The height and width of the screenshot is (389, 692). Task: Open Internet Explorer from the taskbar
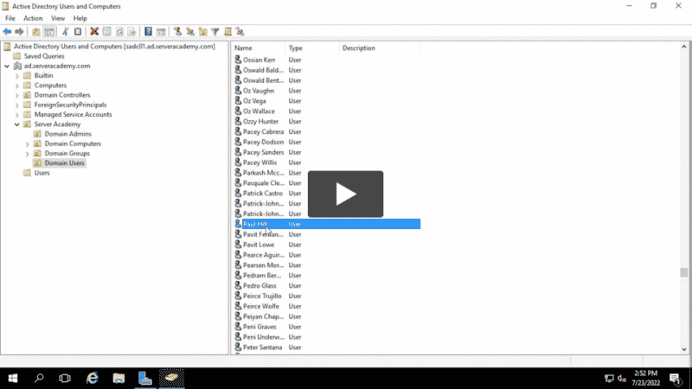(93, 378)
